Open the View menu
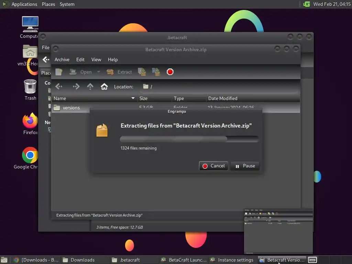The image size is (352, 264). pos(96,59)
